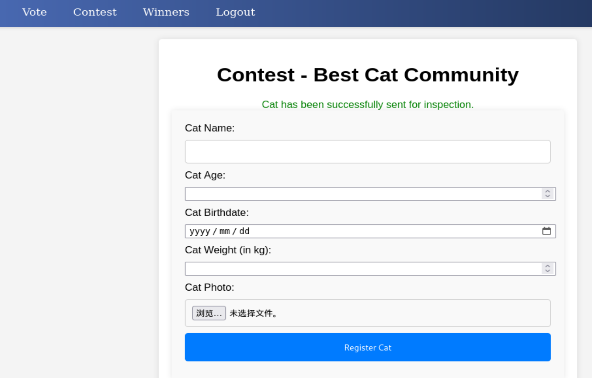Click inside the Cat Age field

[x=355, y=194]
